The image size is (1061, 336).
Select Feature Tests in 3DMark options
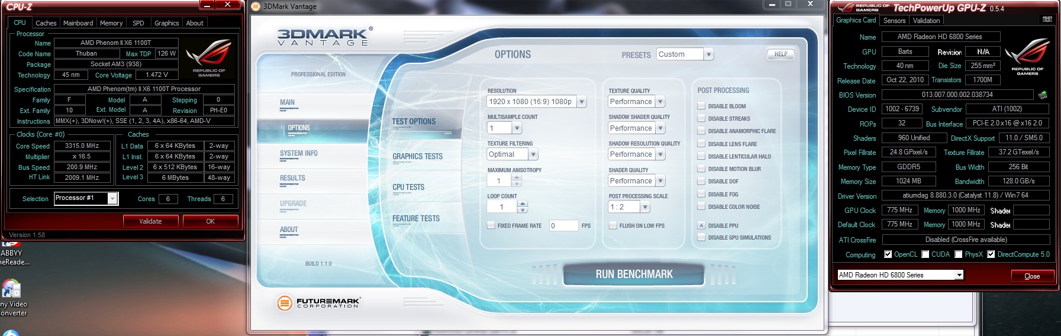pos(416,218)
